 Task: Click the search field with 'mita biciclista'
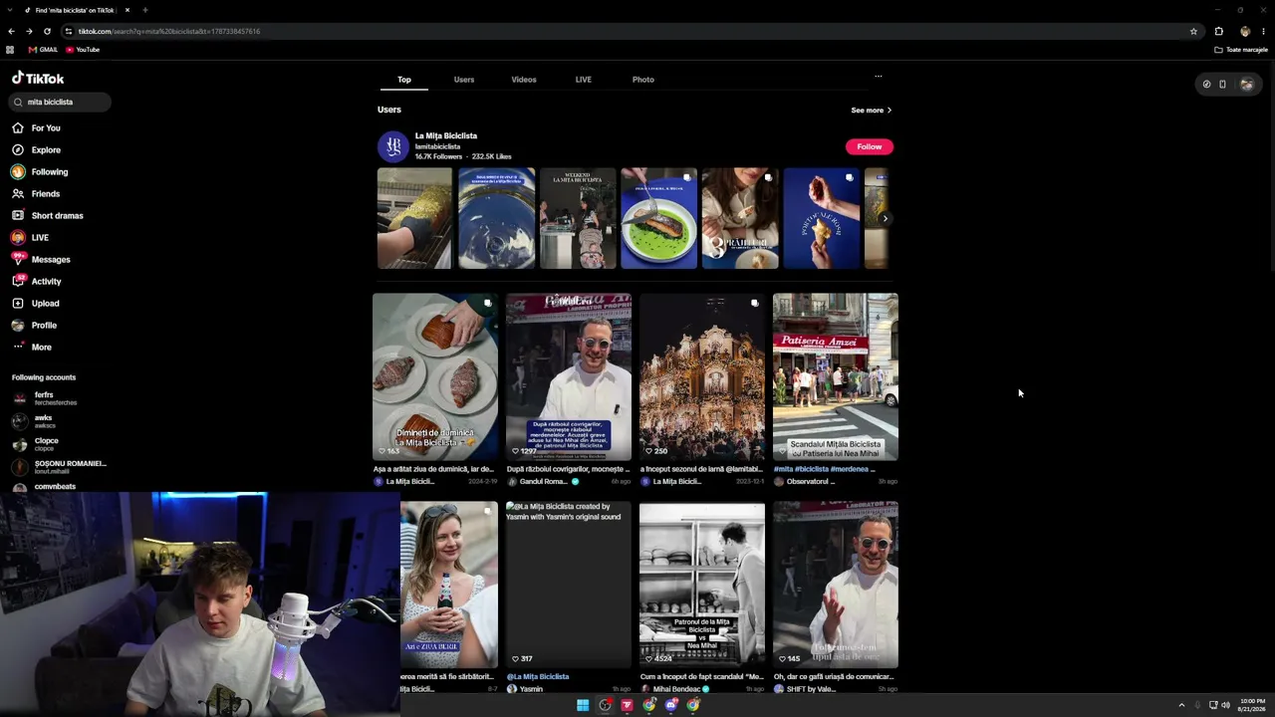tap(60, 102)
